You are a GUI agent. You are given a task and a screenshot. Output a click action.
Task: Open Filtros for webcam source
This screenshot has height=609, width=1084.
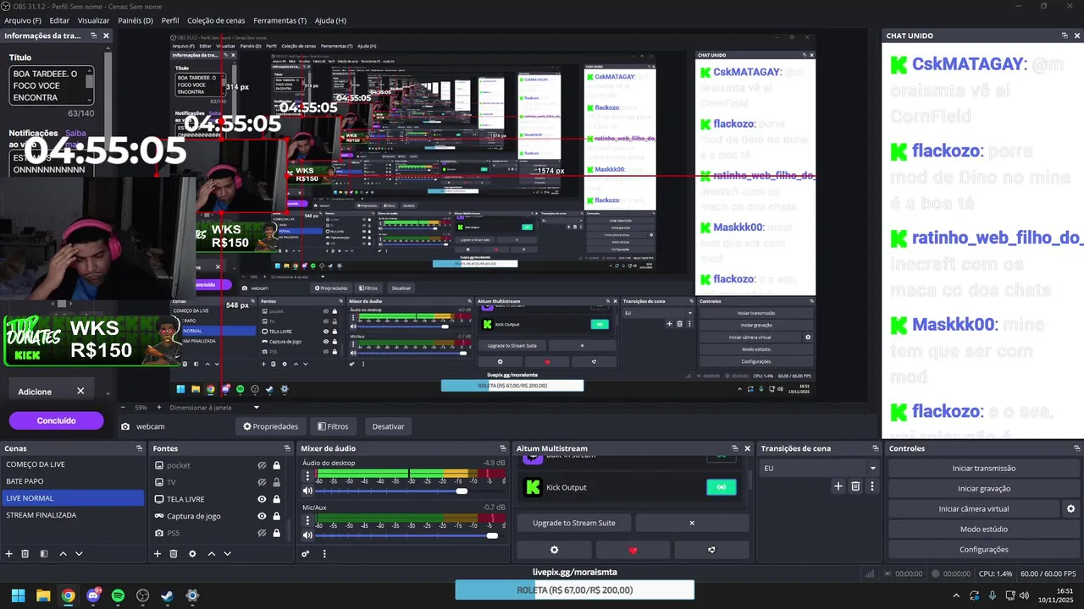point(333,426)
